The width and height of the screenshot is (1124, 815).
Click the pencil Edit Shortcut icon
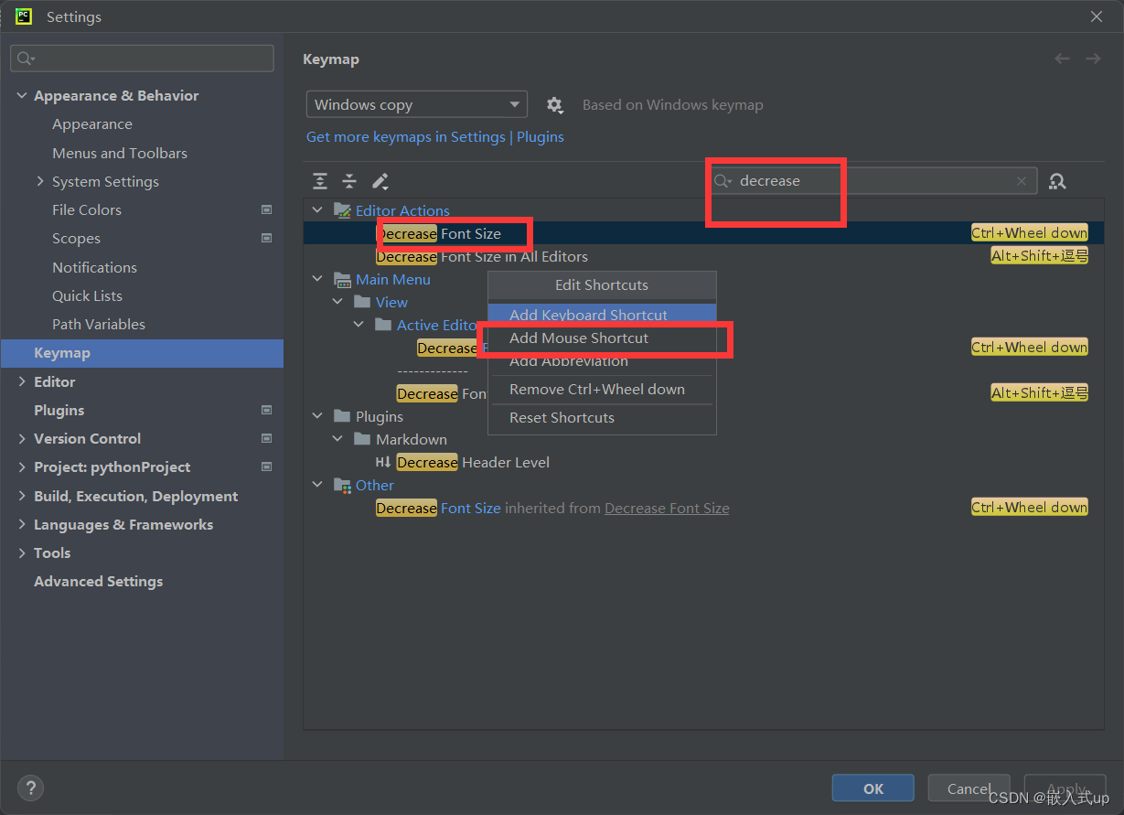(x=380, y=181)
